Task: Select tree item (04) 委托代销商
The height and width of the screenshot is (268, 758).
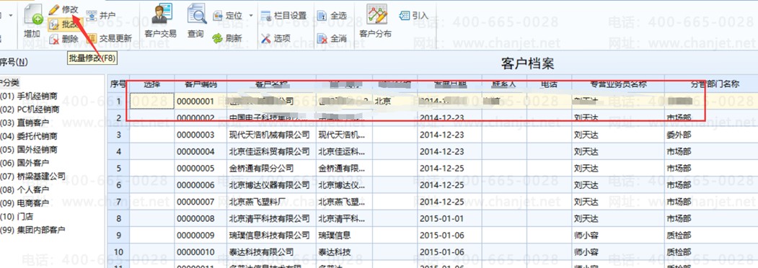Action: [x=29, y=136]
